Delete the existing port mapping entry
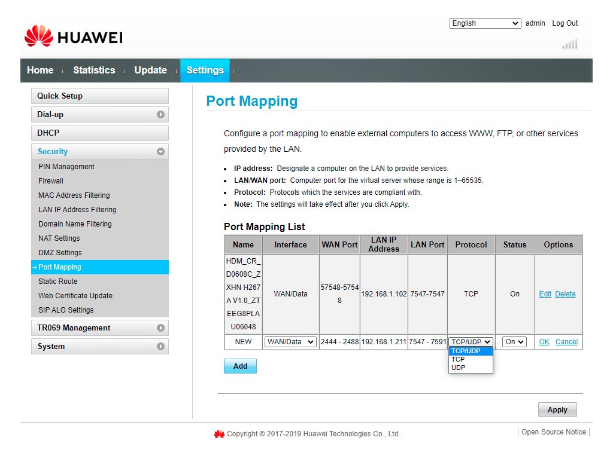 pos(565,294)
